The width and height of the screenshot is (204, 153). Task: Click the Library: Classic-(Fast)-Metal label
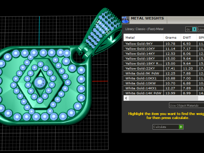[144, 29]
